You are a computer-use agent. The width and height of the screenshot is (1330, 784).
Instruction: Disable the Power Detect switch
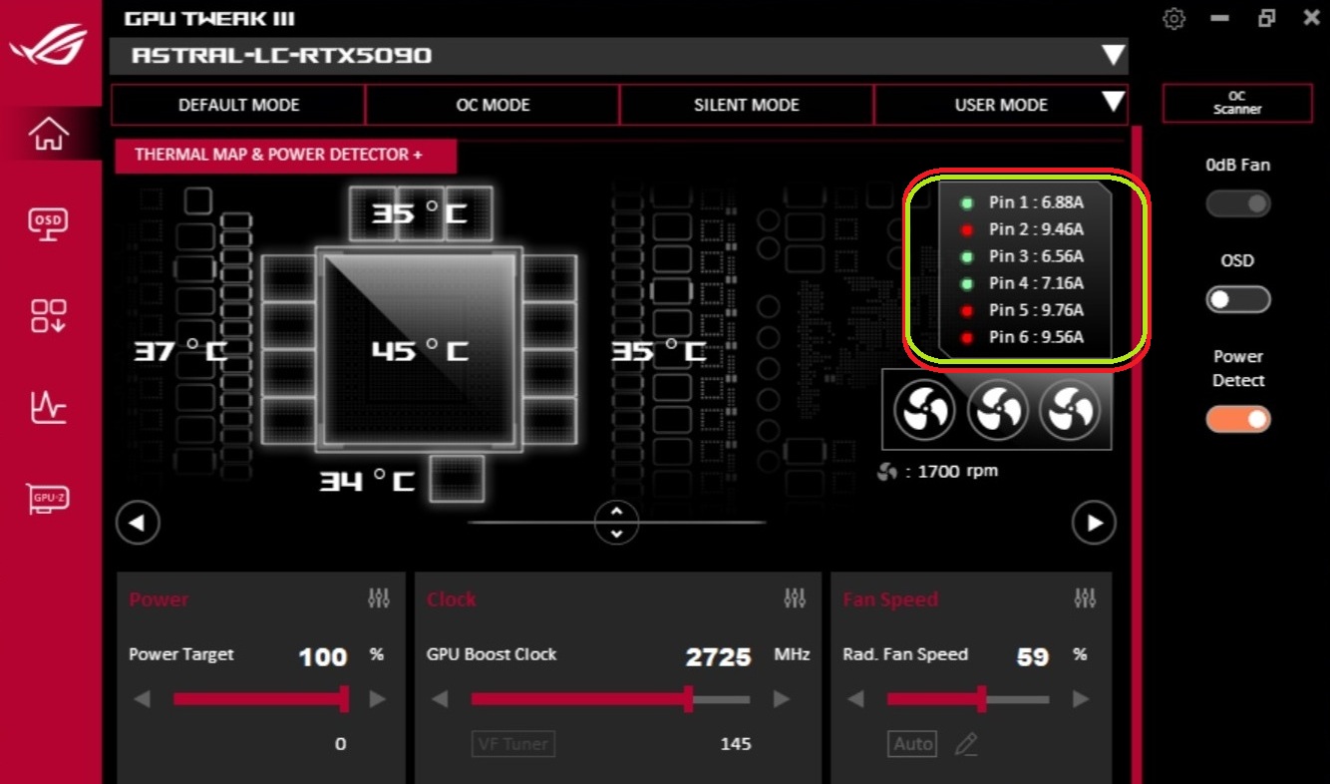1238,419
